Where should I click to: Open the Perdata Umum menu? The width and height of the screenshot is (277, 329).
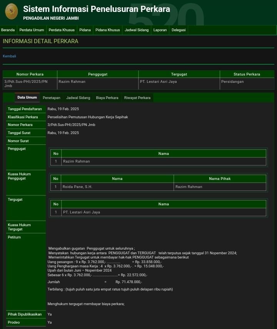(32, 30)
